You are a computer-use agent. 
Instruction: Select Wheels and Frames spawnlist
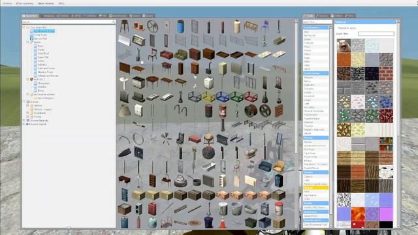48,76
